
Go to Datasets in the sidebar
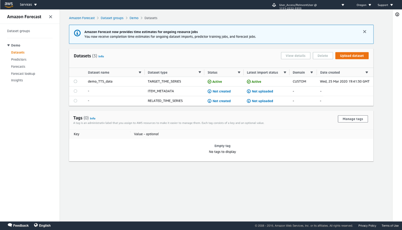coord(18,52)
